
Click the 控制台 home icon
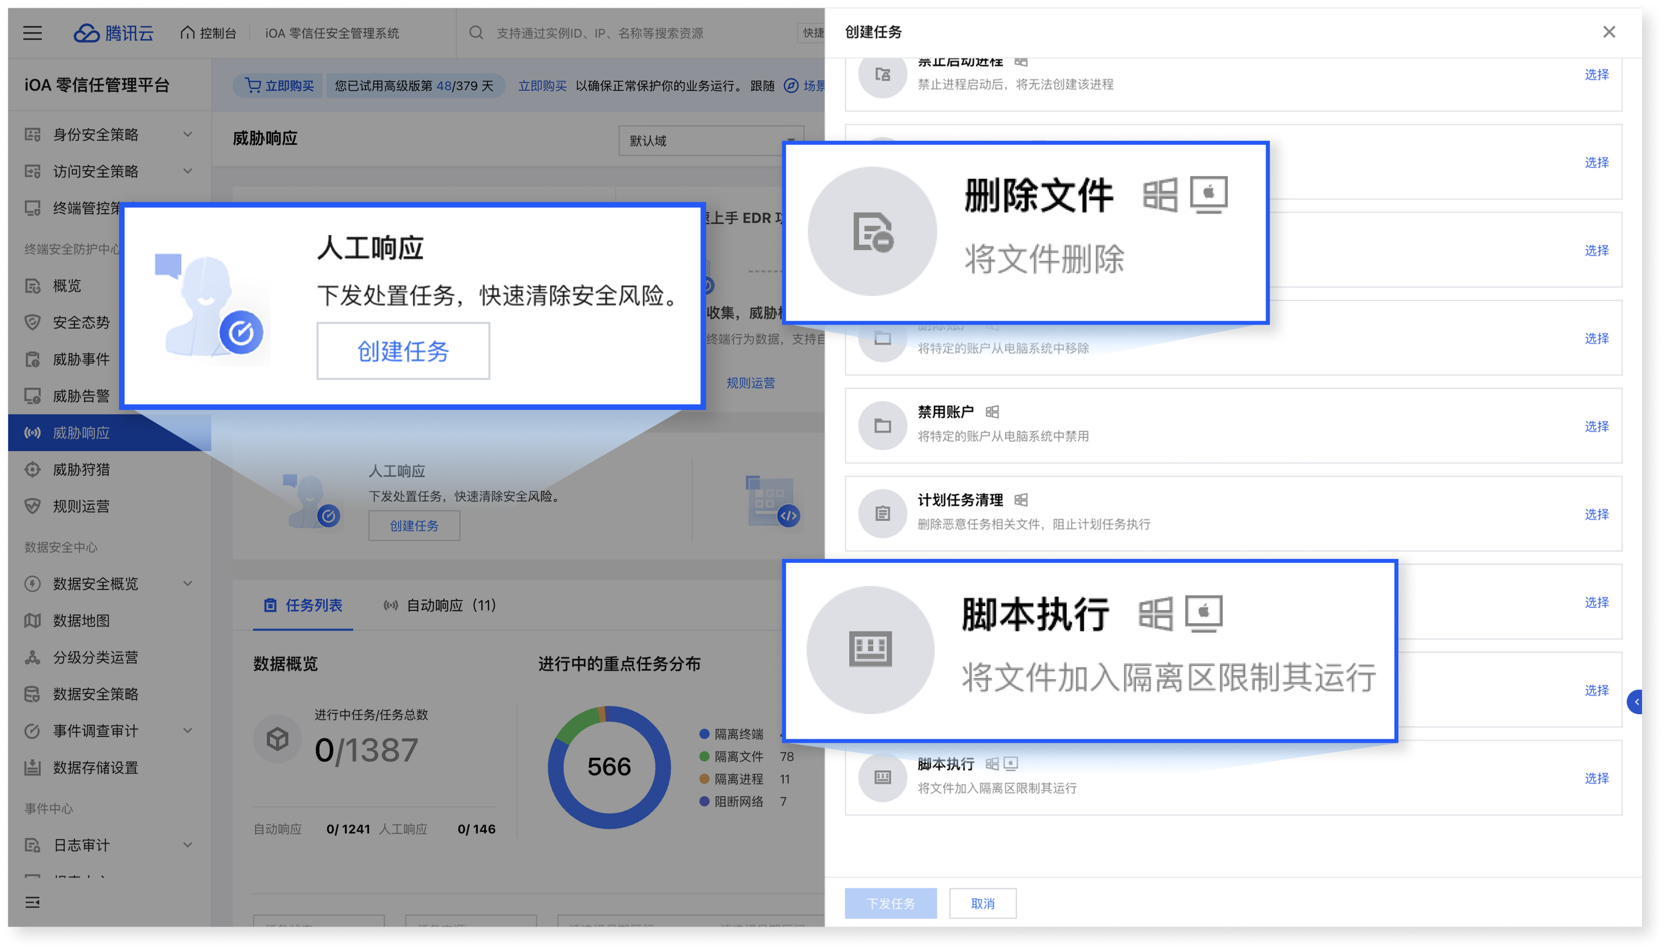click(x=186, y=33)
